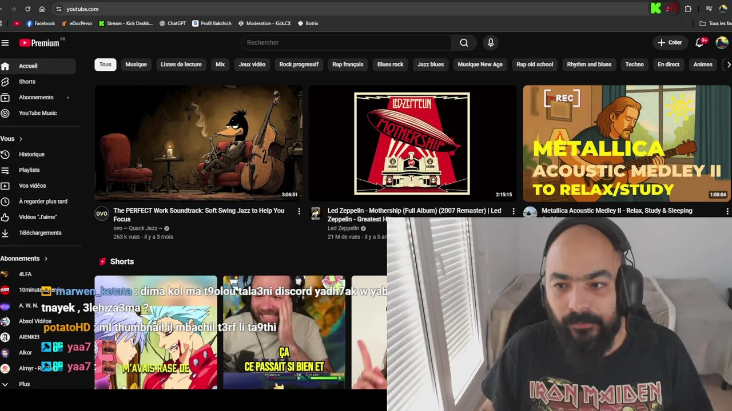
Task: Open YouTube Music in the sidebar
Action: (38, 113)
